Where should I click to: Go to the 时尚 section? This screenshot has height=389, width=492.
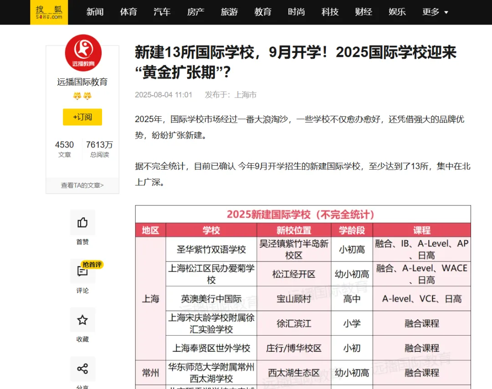(x=296, y=12)
